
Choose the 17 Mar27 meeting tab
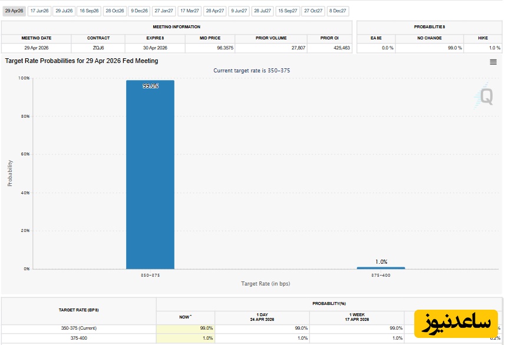pyautogui.click(x=190, y=11)
